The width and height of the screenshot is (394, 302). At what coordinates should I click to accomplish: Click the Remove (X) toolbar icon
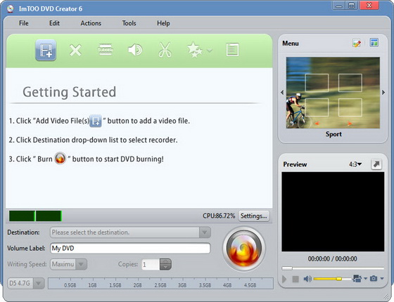click(75, 50)
